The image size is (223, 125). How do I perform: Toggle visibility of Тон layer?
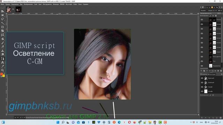point(202,61)
